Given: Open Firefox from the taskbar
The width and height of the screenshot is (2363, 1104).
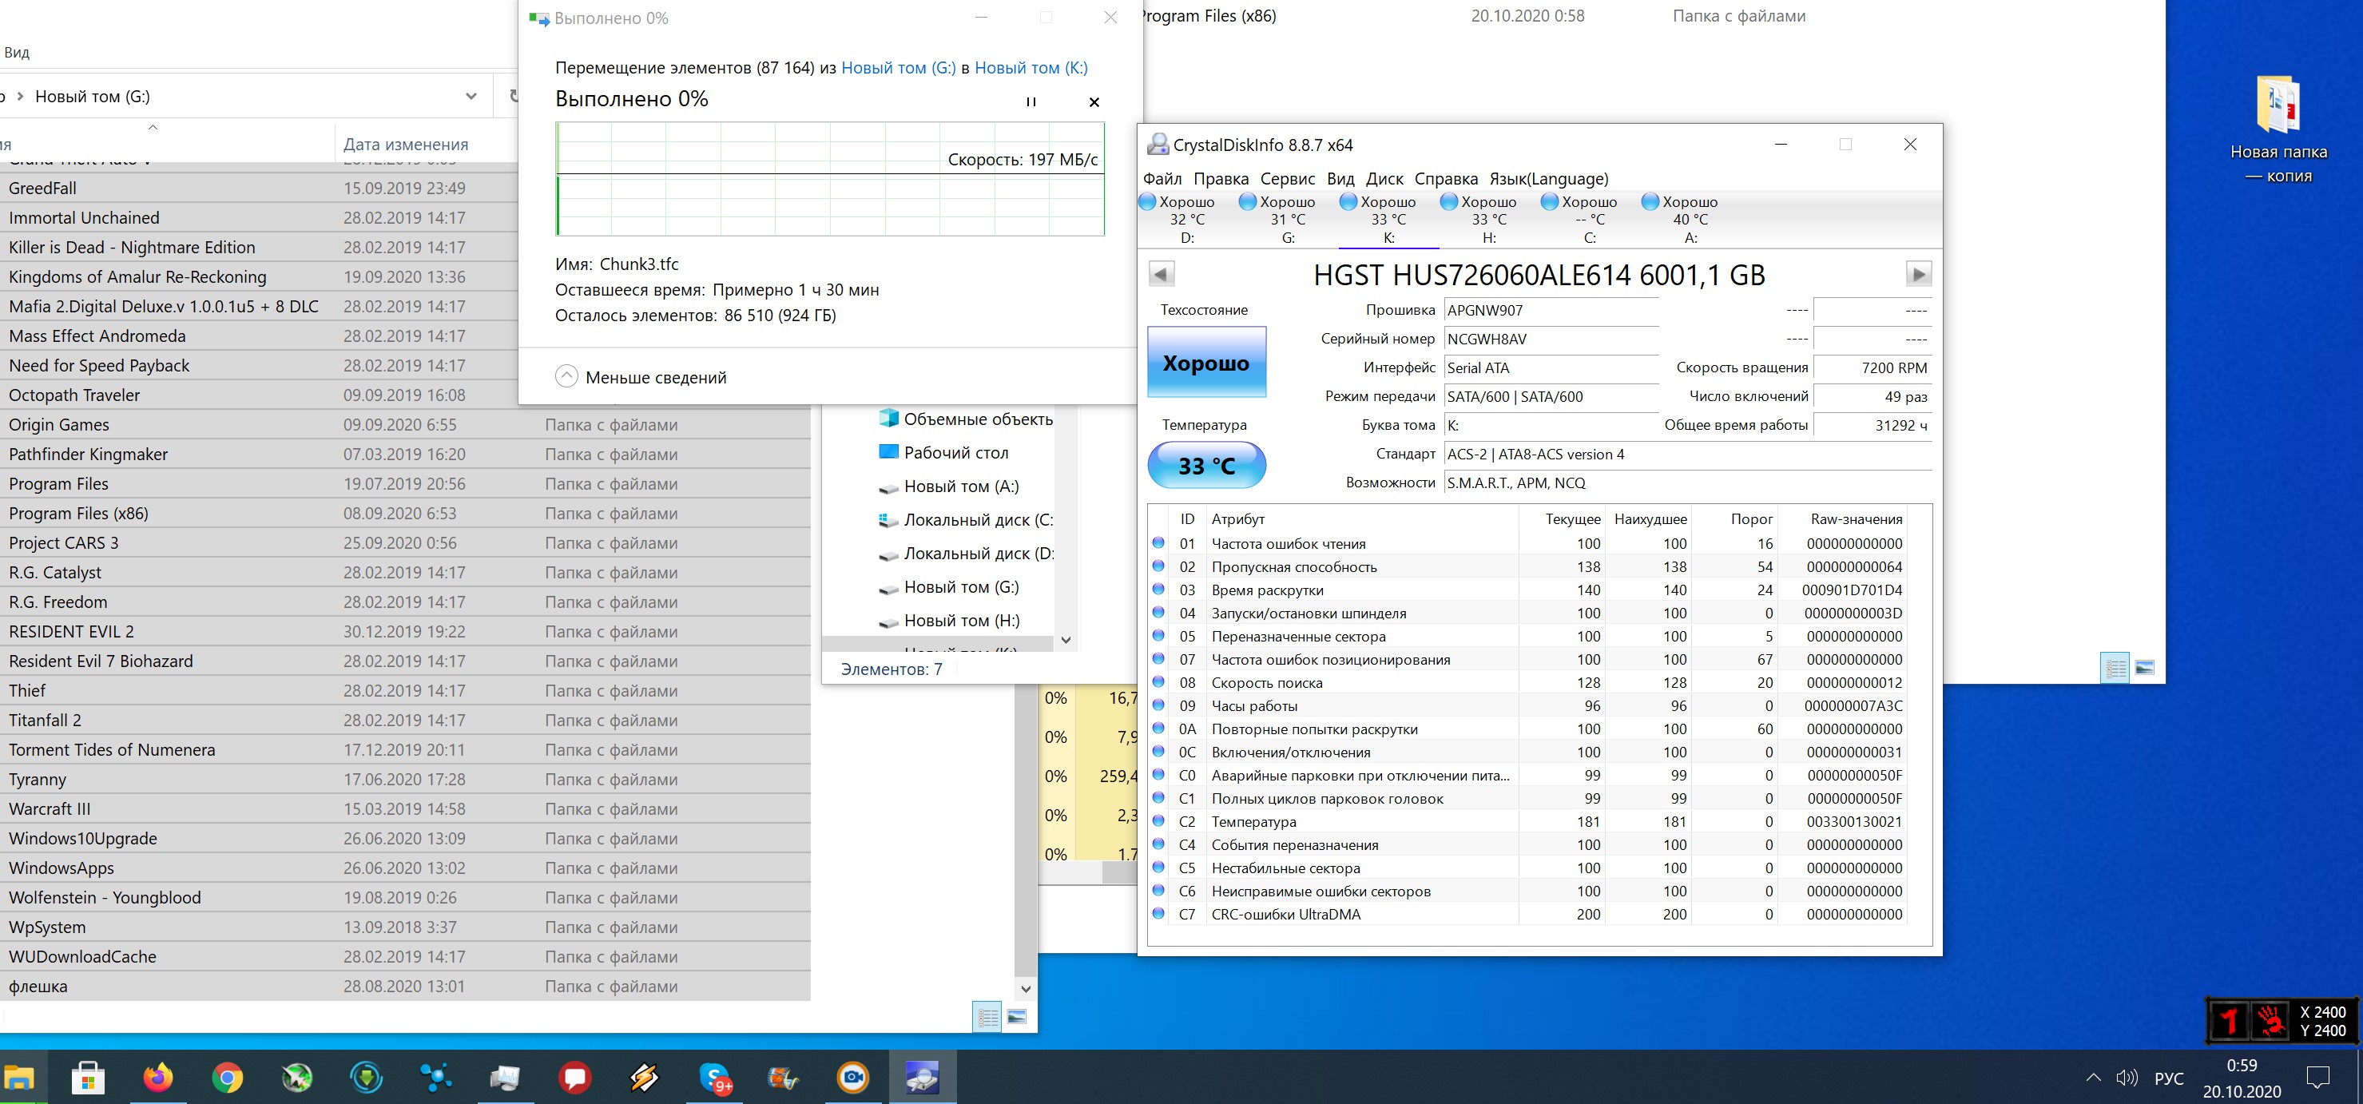Looking at the screenshot, I should (157, 1078).
